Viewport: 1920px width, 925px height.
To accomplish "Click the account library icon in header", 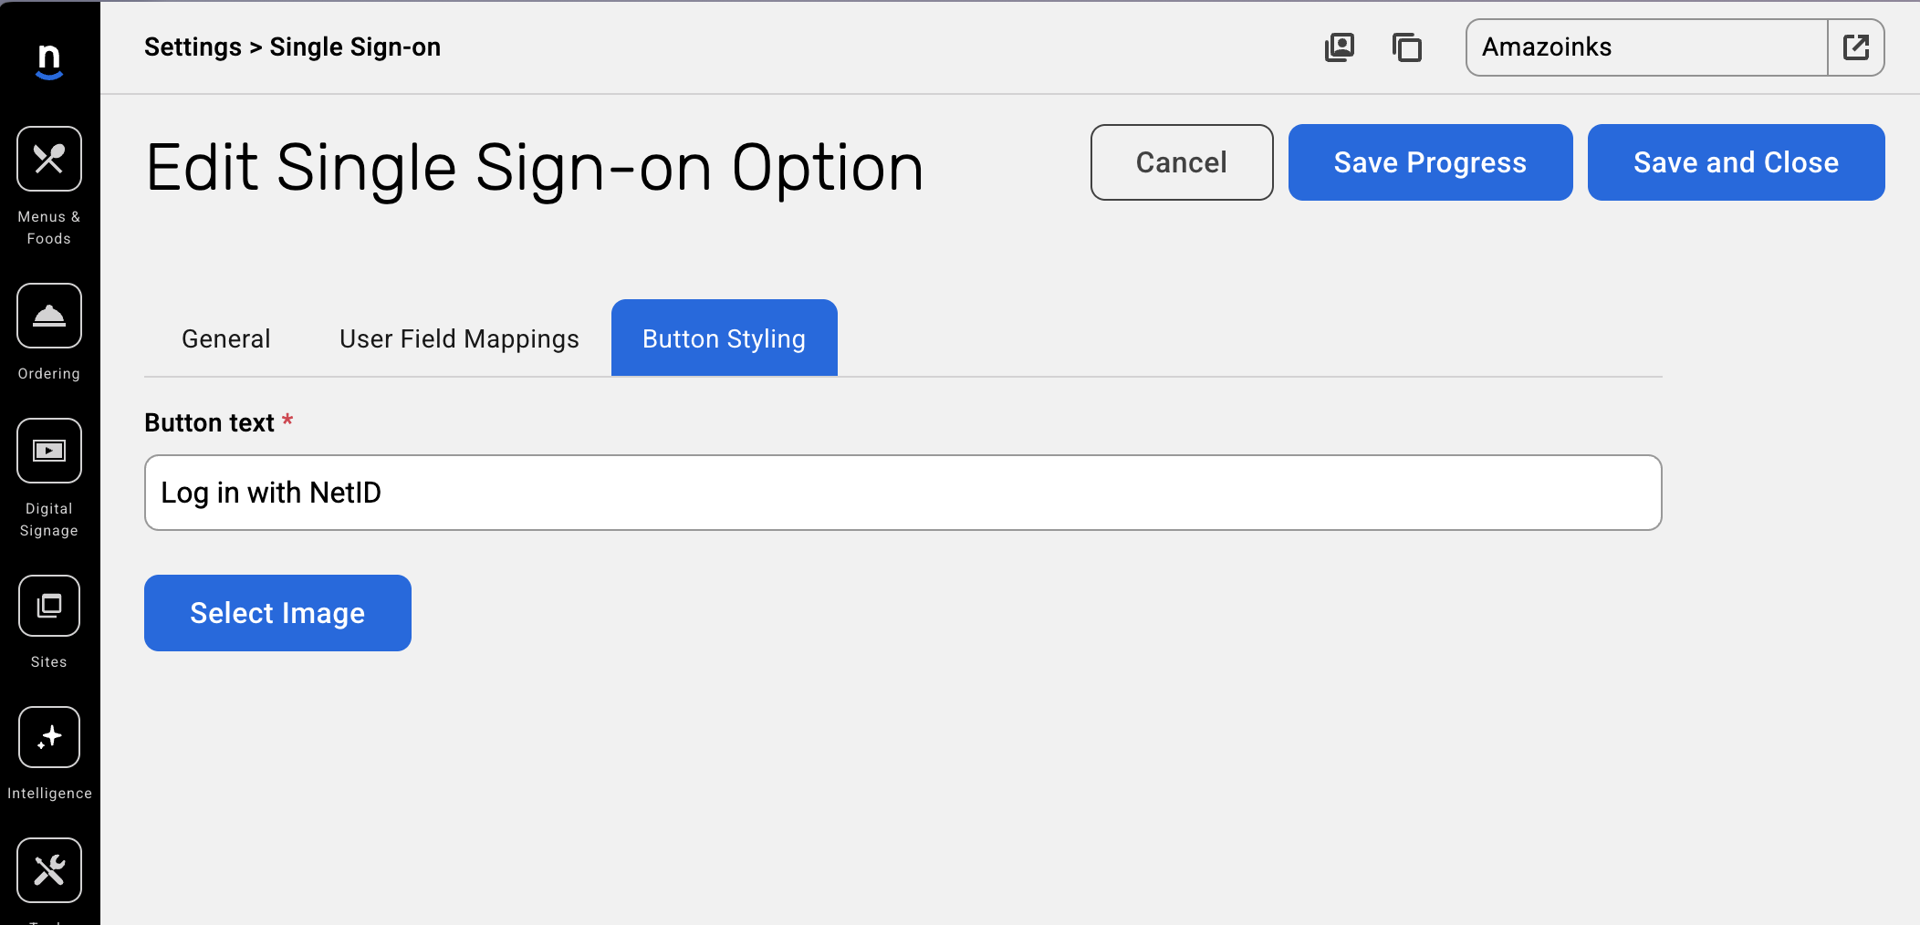I will pyautogui.click(x=1340, y=47).
